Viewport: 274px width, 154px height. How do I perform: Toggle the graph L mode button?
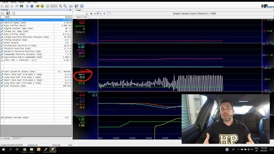point(101,14)
